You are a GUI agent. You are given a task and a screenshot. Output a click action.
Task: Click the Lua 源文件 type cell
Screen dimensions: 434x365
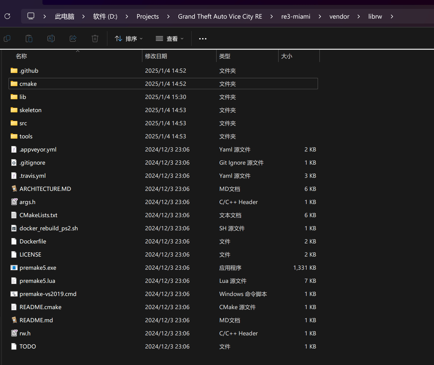tap(233, 281)
